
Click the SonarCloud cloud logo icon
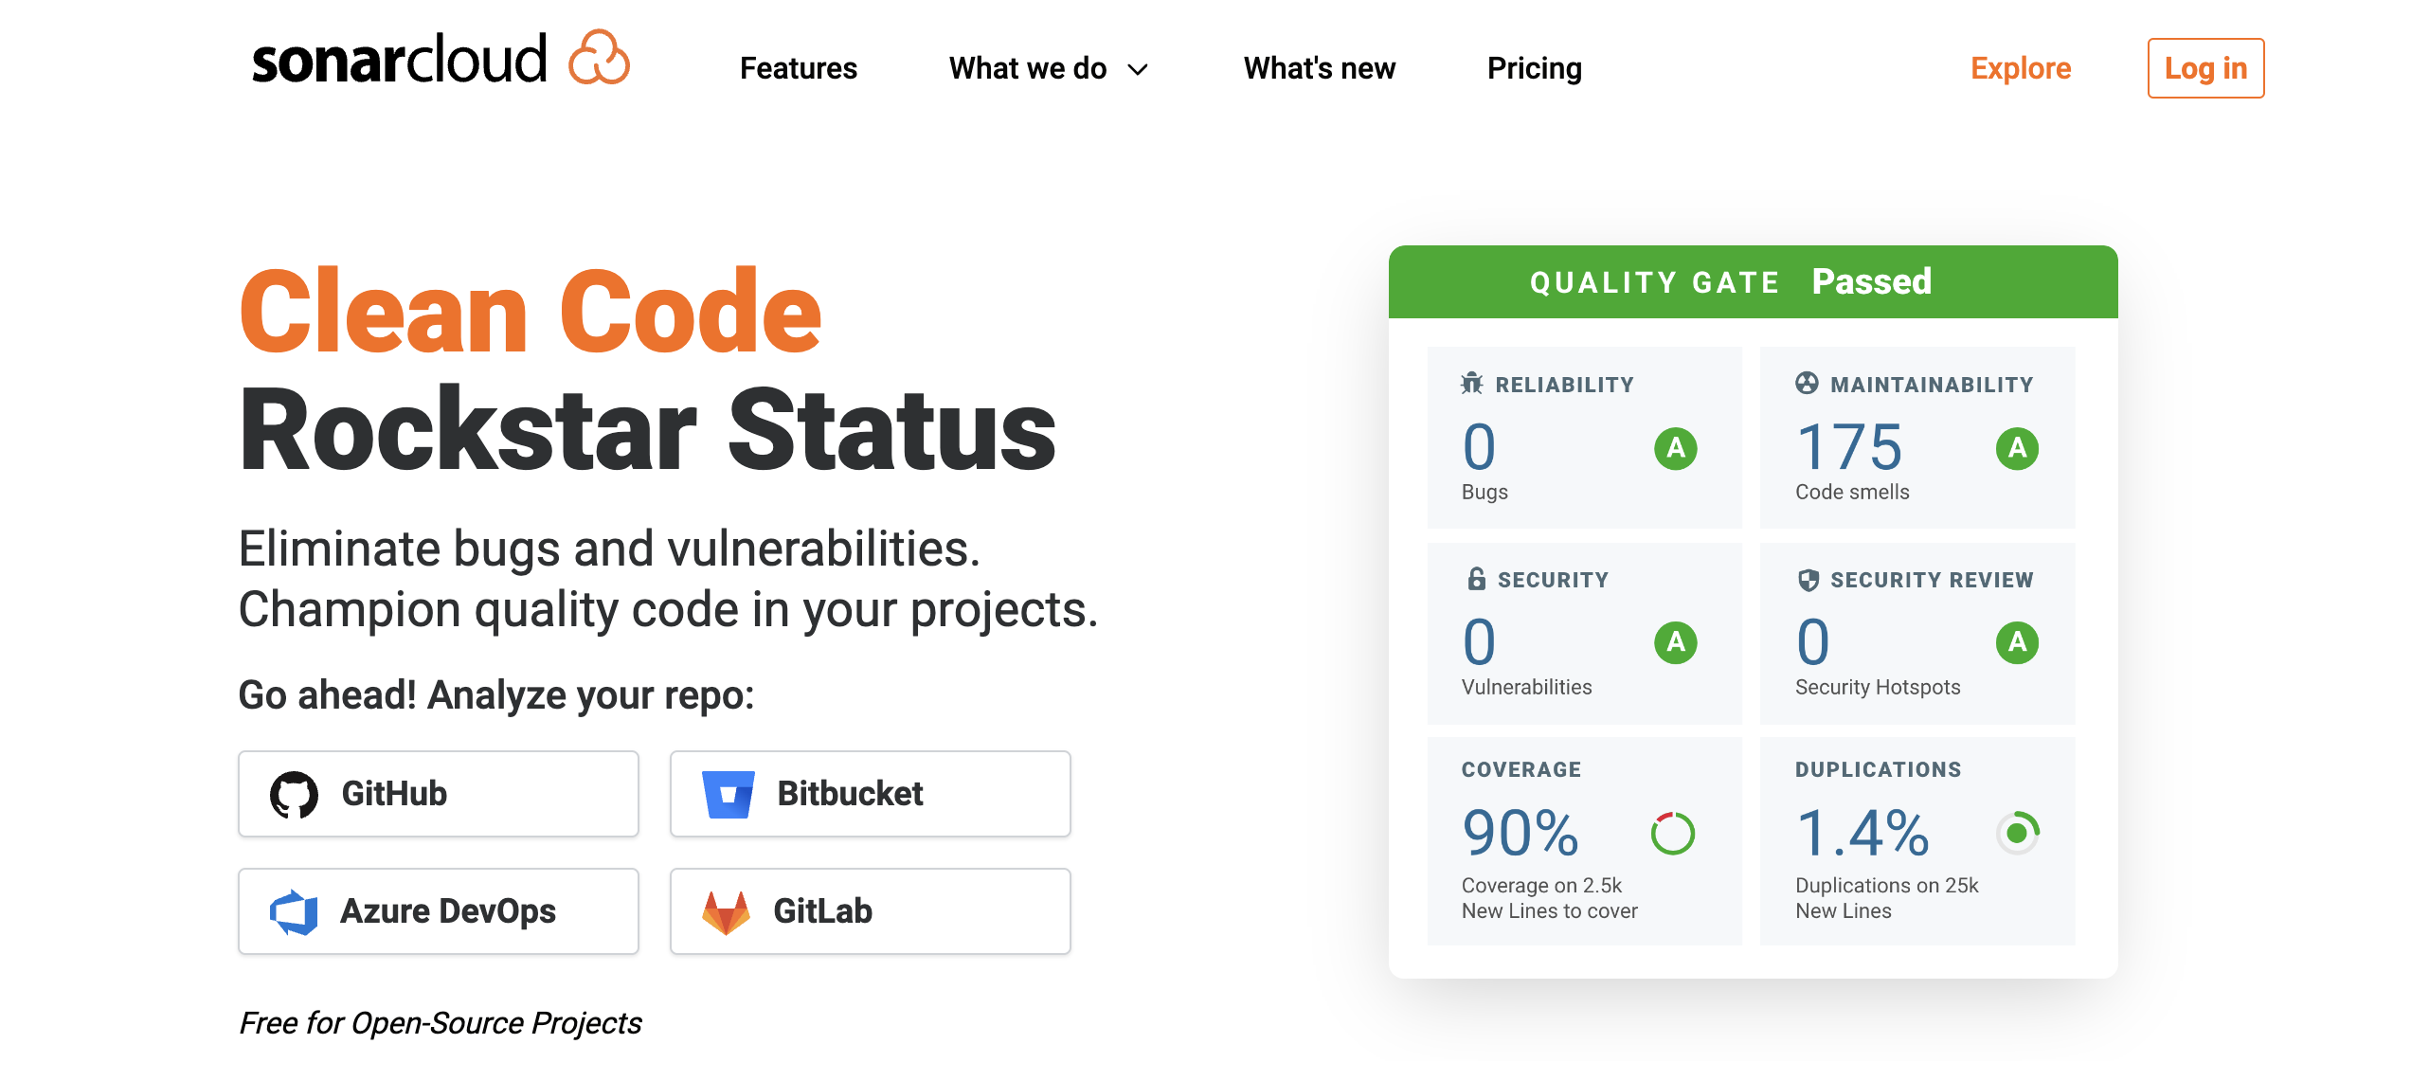599,59
